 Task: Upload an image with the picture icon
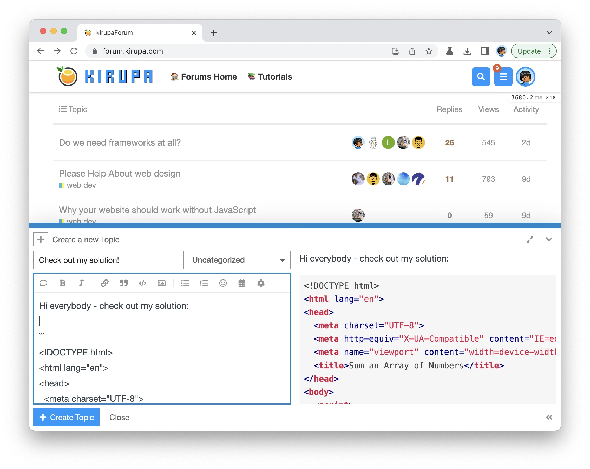tap(161, 283)
